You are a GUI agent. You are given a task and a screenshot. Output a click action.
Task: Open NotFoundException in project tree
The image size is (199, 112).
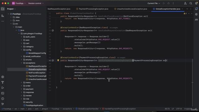36,72
